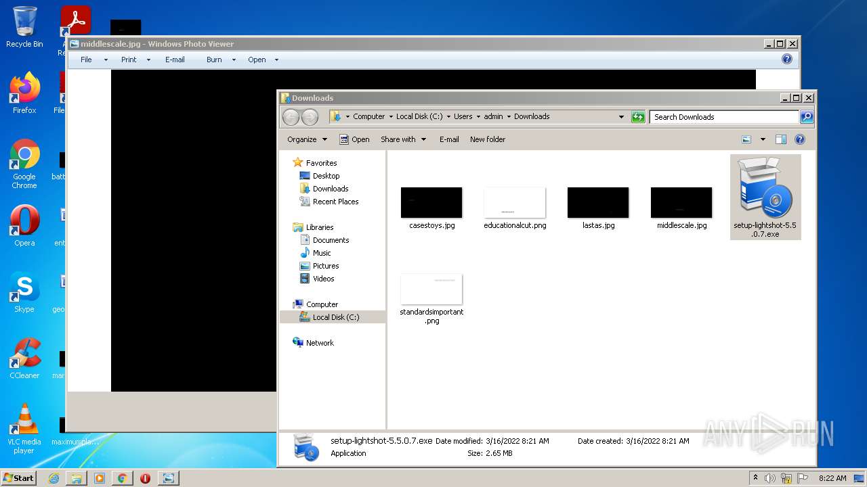Open the Share with dropdown menu
This screenshot has height=487, width=867.
tap(404, 139)
